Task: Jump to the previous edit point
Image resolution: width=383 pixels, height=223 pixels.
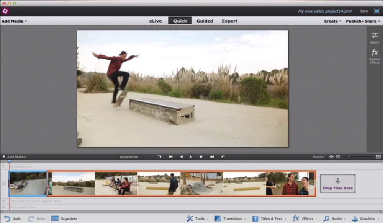Action: (x=171, y=156)
